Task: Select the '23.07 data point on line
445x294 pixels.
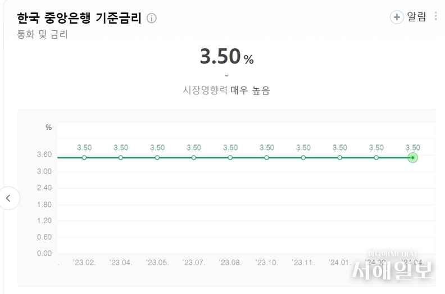Action: point(193,157)
